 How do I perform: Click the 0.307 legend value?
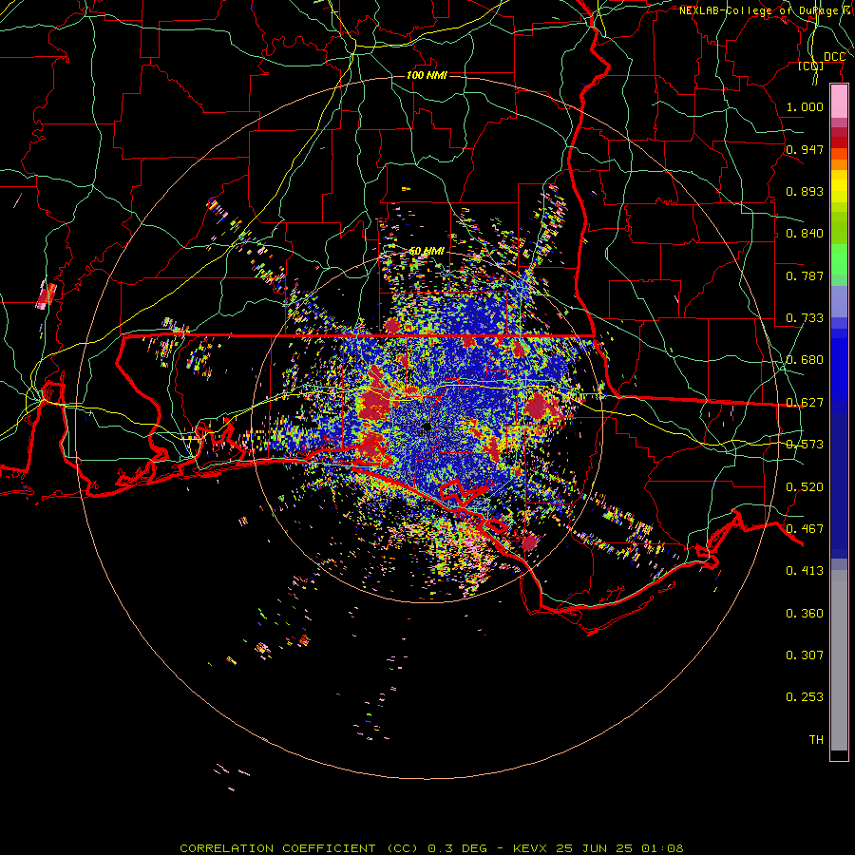(x=805, y=655)
